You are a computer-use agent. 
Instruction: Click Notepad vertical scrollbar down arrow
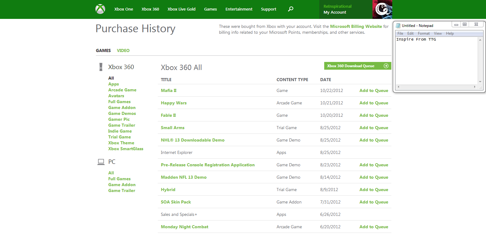(x=480, y=82)
